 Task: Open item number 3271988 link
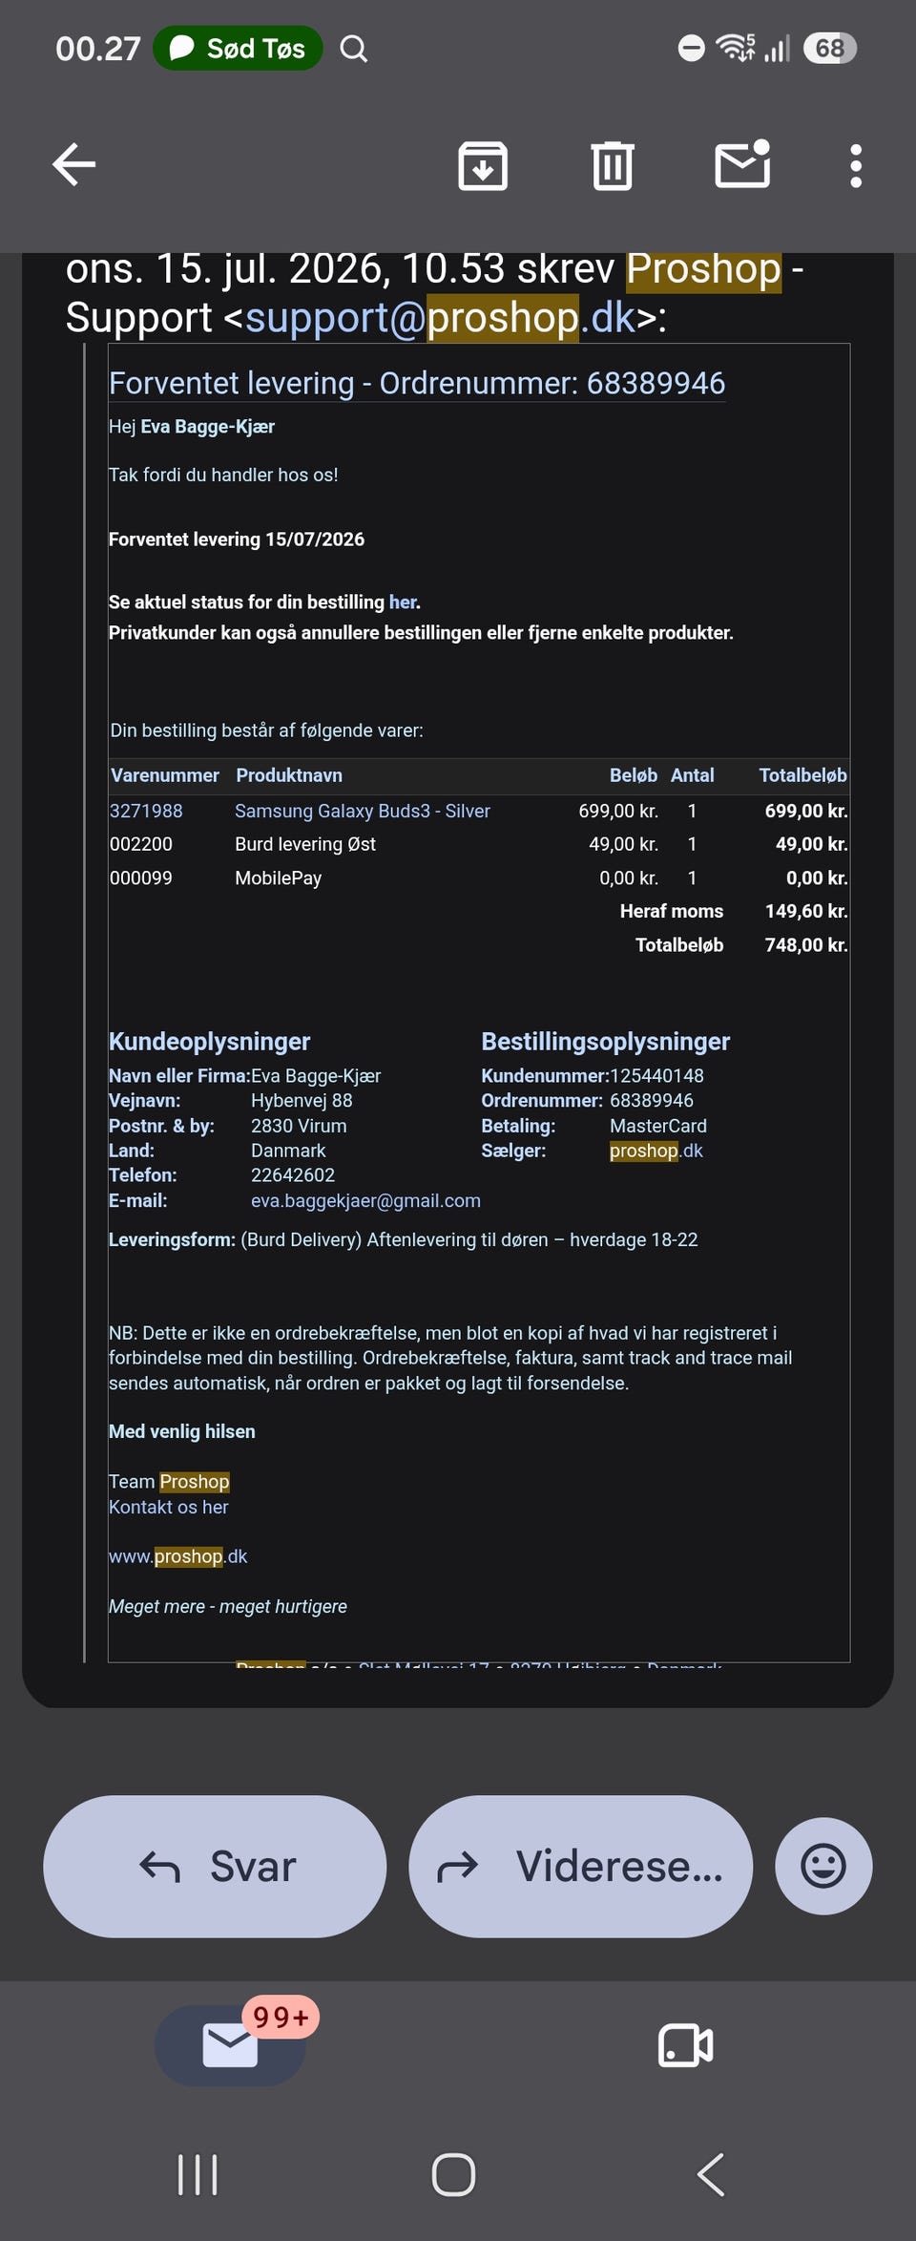(146, 811)
